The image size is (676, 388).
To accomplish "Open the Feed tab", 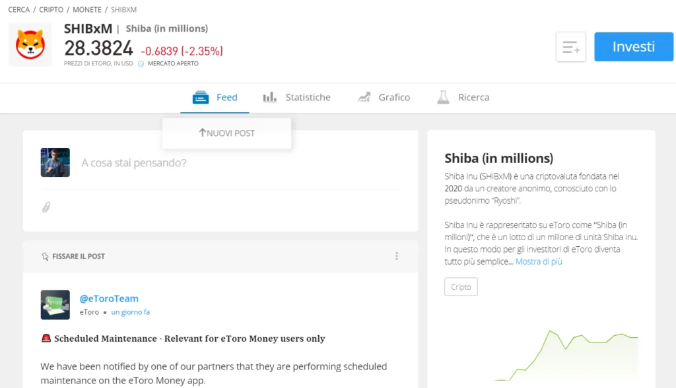I will (x=215, y=98).
